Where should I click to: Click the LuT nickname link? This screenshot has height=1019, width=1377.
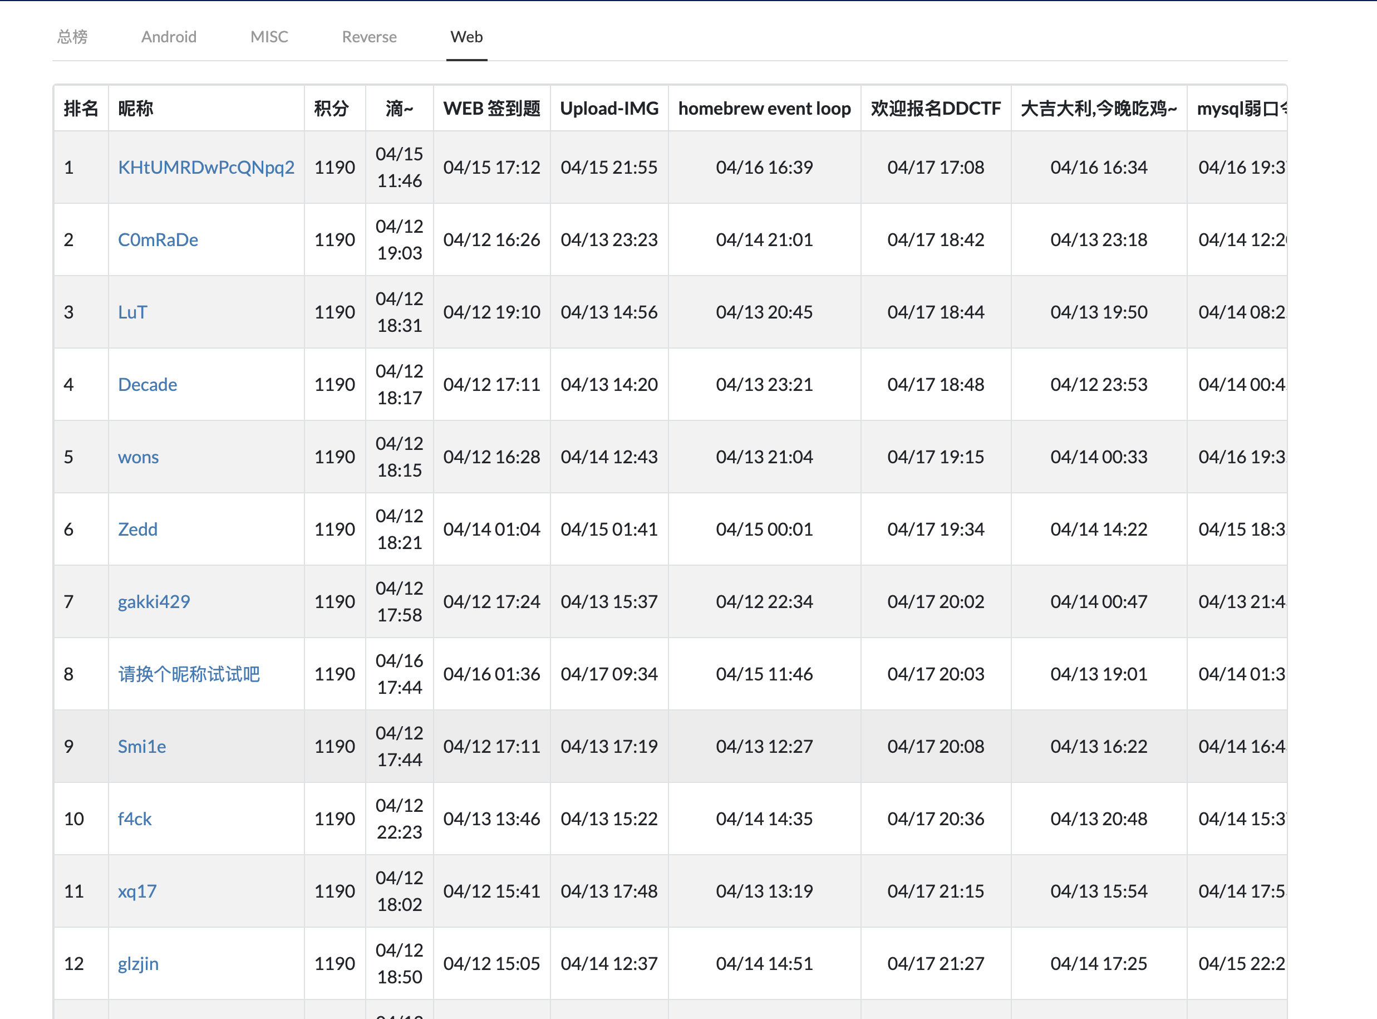[132, 312]
